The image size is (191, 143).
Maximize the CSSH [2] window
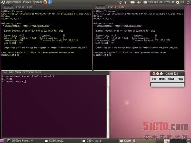(x=161, y=73)
